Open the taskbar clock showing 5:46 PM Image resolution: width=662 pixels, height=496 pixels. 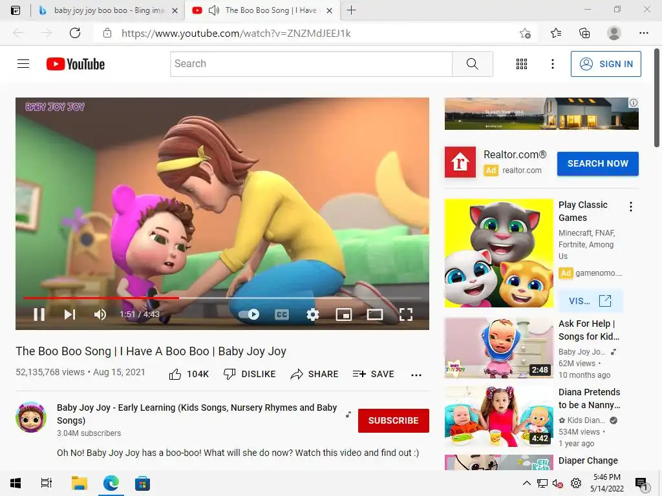point(606,483)
